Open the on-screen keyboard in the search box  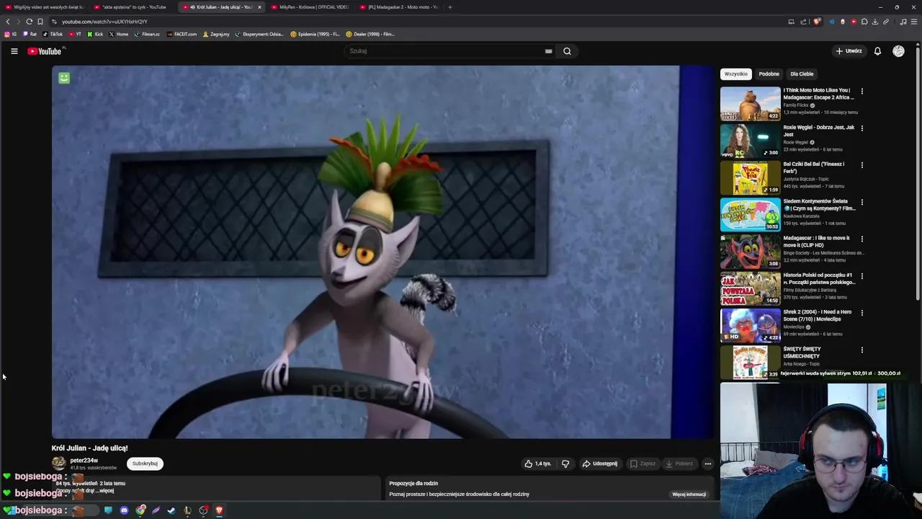pos(548,51)
